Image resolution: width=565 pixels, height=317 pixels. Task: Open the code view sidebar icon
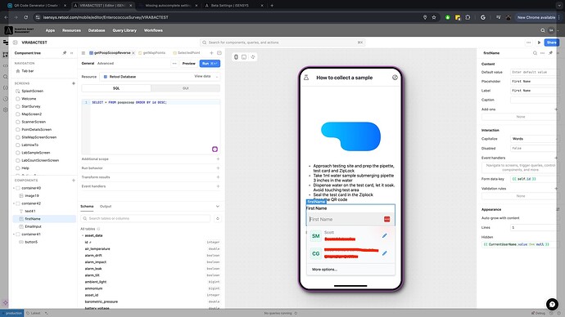click(x=5, y=66)
